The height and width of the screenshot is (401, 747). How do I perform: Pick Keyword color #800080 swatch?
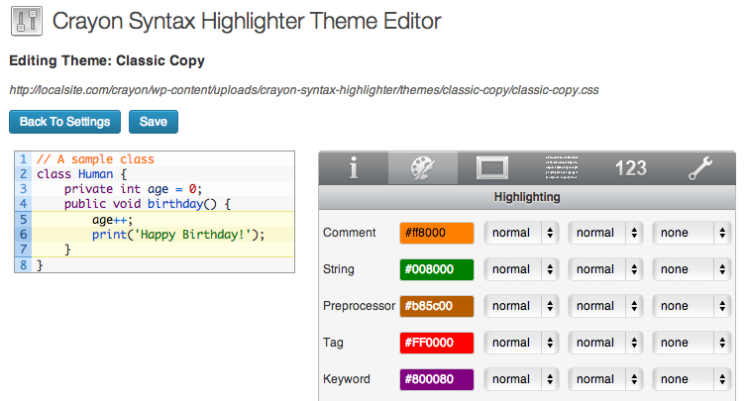437,379
